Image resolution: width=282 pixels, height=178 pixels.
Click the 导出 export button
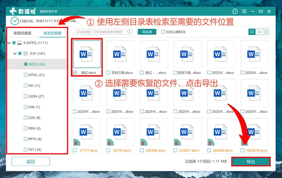point(250,161)
